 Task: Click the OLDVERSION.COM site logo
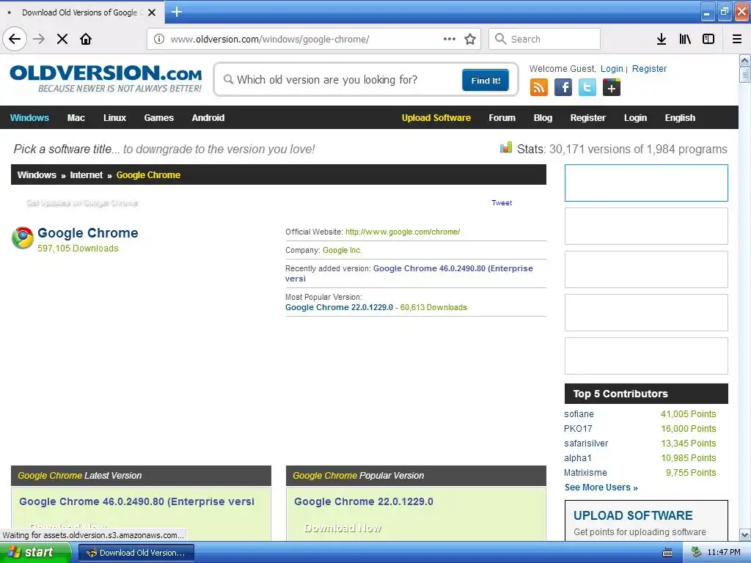[106, 78]
